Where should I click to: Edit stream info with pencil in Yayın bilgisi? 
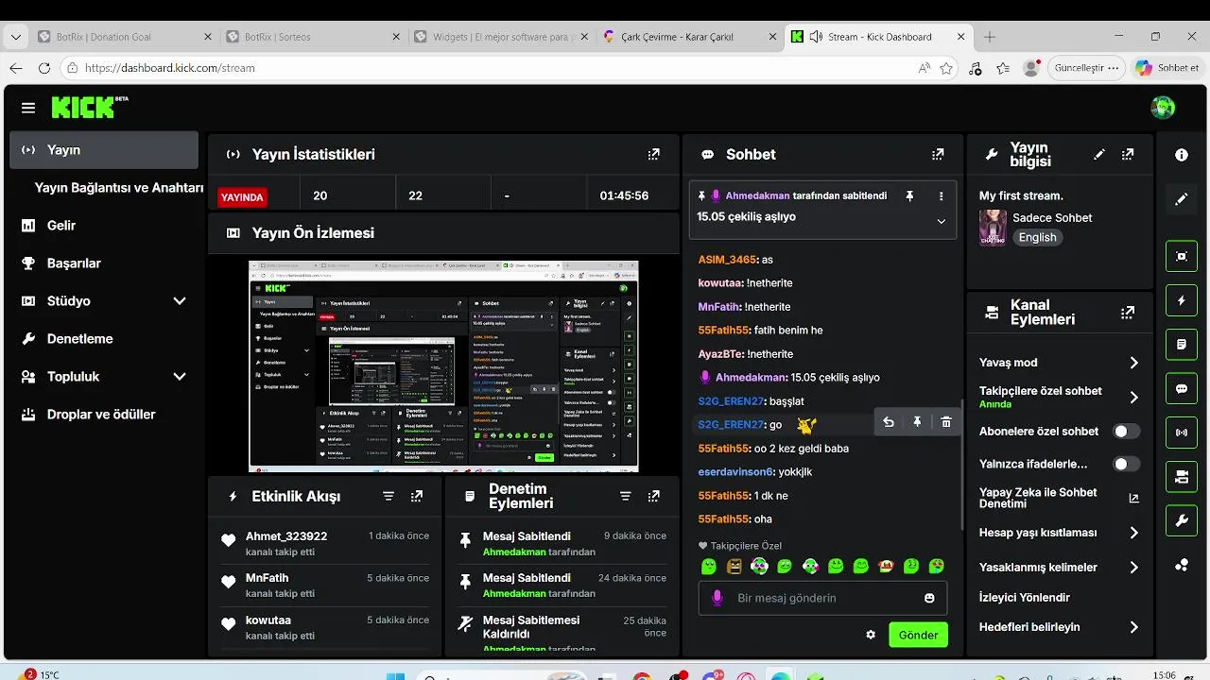pyautogui.click(x=1099, y=154)
